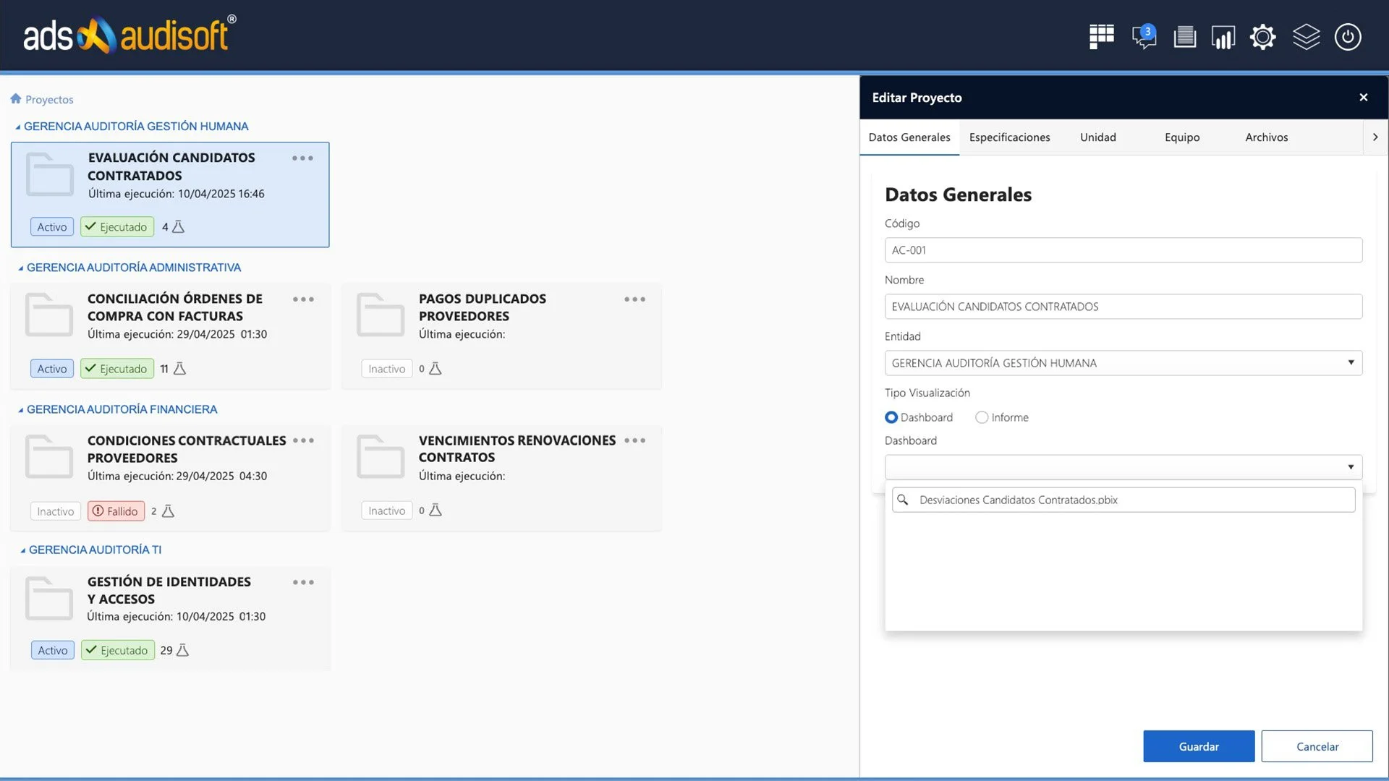Open the bar chart statistics icon

click(x=1223, y=36)
